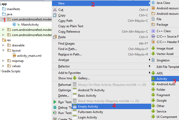This screenshot has height=120, width=179.
Task: Select Fullscreen Activity
Action: click(x=111, y=112)
